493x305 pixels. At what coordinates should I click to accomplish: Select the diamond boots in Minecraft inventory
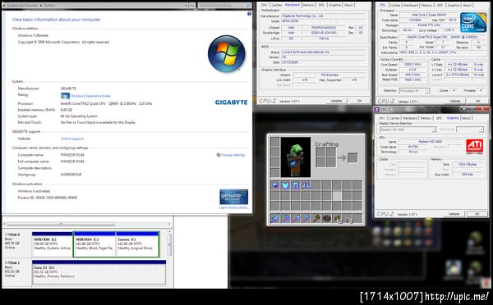tap(306, 185)
